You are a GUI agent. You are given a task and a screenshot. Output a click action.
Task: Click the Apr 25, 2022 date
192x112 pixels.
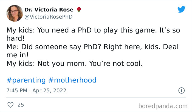click(x=49, y=90)
